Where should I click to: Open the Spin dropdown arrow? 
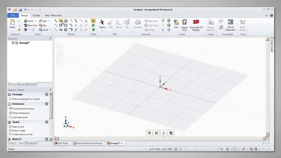49,21
